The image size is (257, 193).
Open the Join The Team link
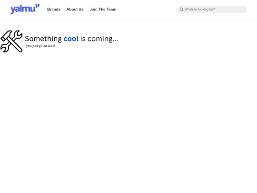[x=103, y=10]
